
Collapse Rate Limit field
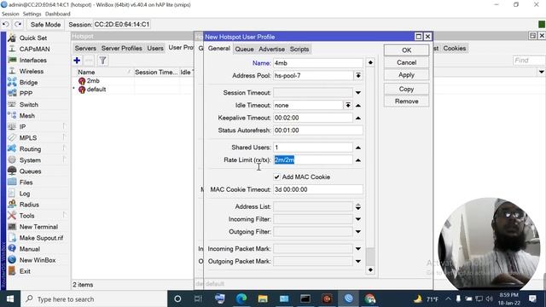(x=358, y=160)
